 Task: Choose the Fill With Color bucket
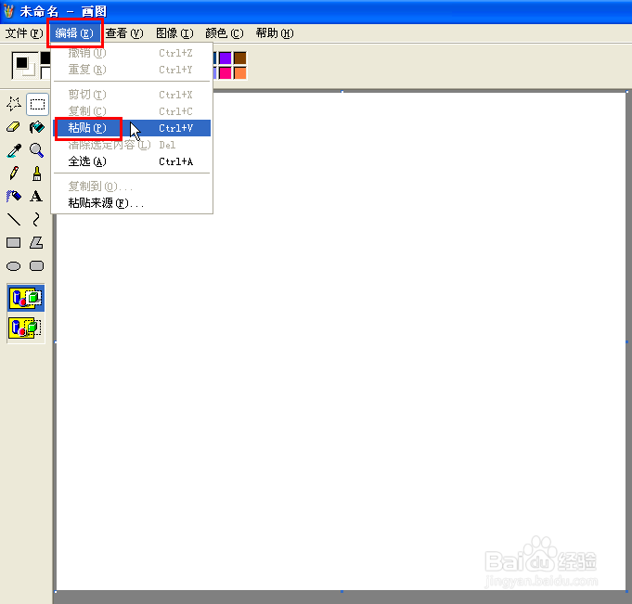[37, 128]
